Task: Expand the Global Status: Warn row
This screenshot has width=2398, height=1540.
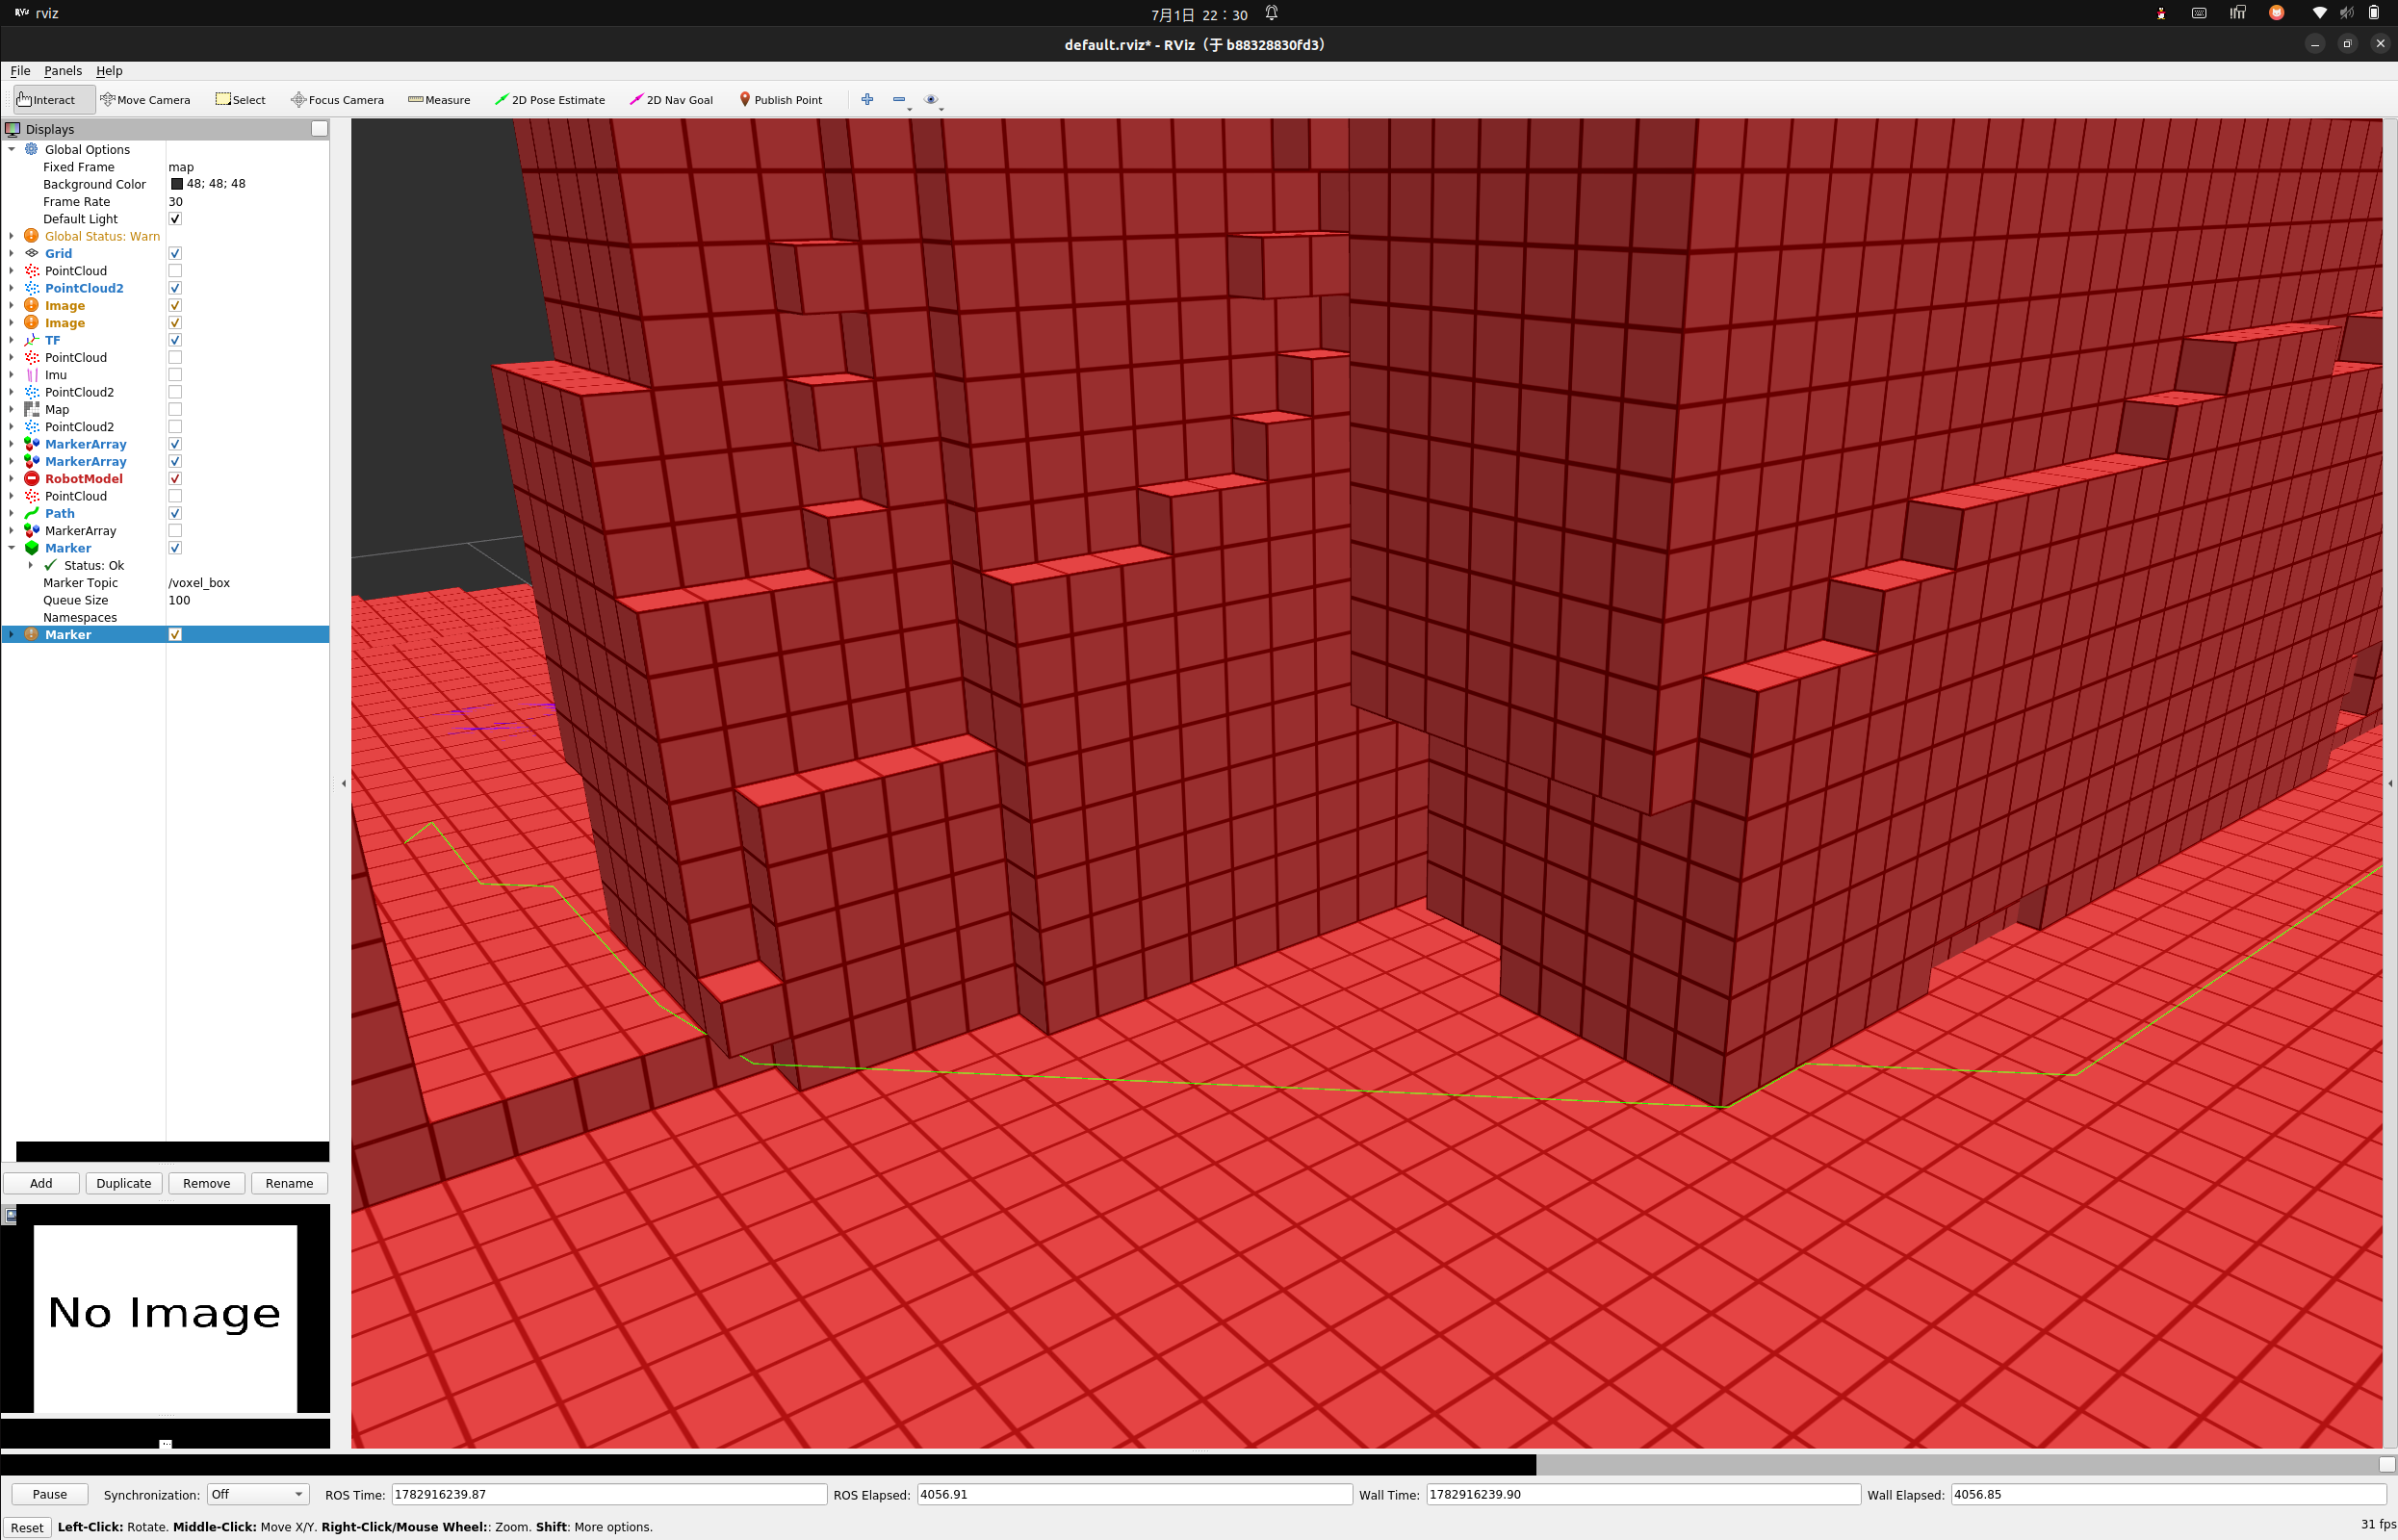Action: (11, 236)
